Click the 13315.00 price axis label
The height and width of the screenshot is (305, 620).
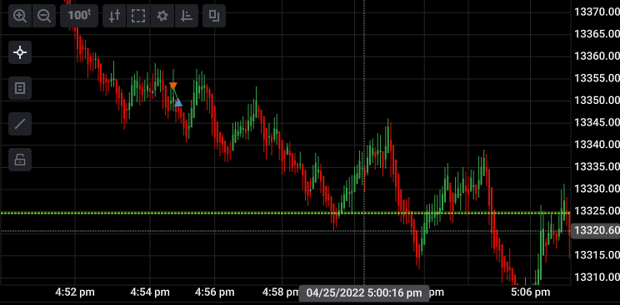(x=597, y=255)
